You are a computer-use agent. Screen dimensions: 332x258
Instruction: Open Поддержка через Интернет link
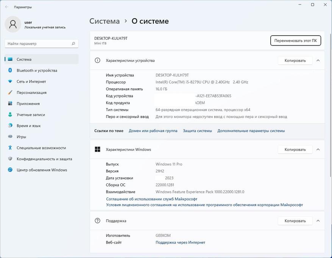point(181,242)
